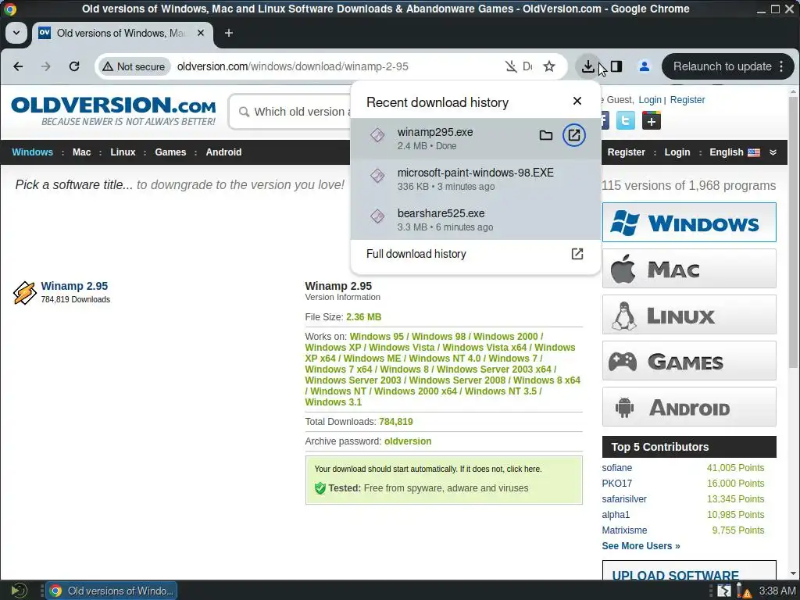The width and height of the screenshot is (800, 600).
Task: Open contributor safarisilver's profile
Action: [624, 499]
